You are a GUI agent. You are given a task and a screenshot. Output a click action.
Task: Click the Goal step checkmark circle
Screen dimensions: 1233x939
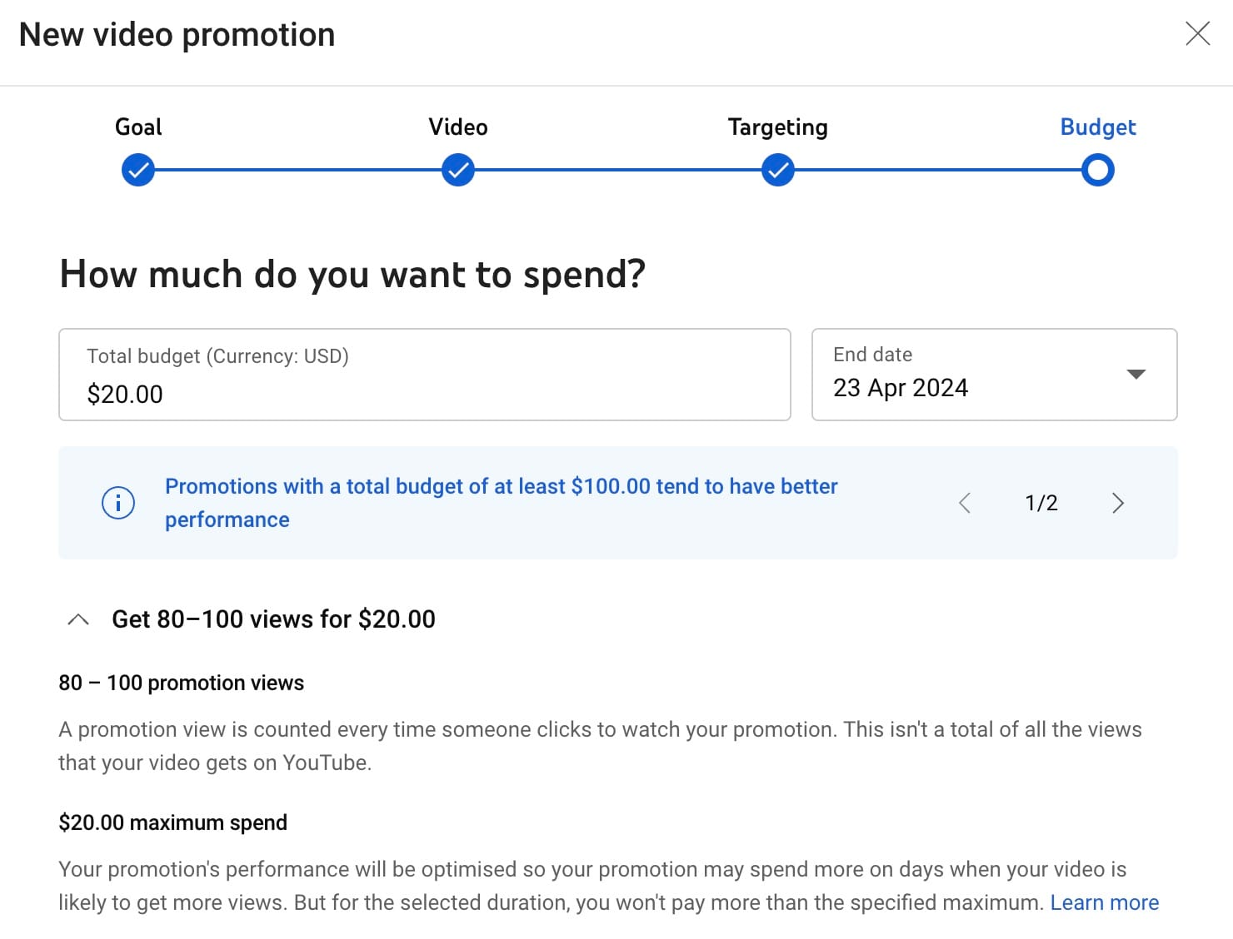tap(138, 169)
